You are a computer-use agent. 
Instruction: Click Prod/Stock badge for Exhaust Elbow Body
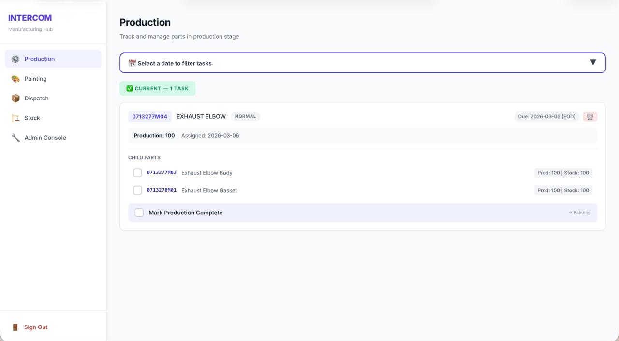[x=563, y=173]
